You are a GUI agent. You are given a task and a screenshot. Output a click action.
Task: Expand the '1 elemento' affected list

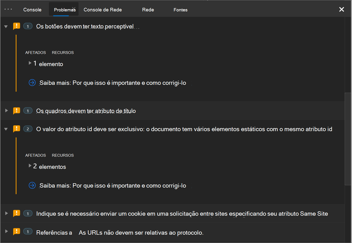tap(30, 63)
